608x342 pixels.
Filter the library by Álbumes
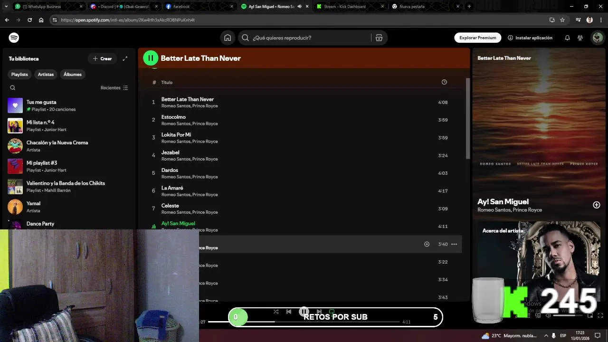coord(73,75)
